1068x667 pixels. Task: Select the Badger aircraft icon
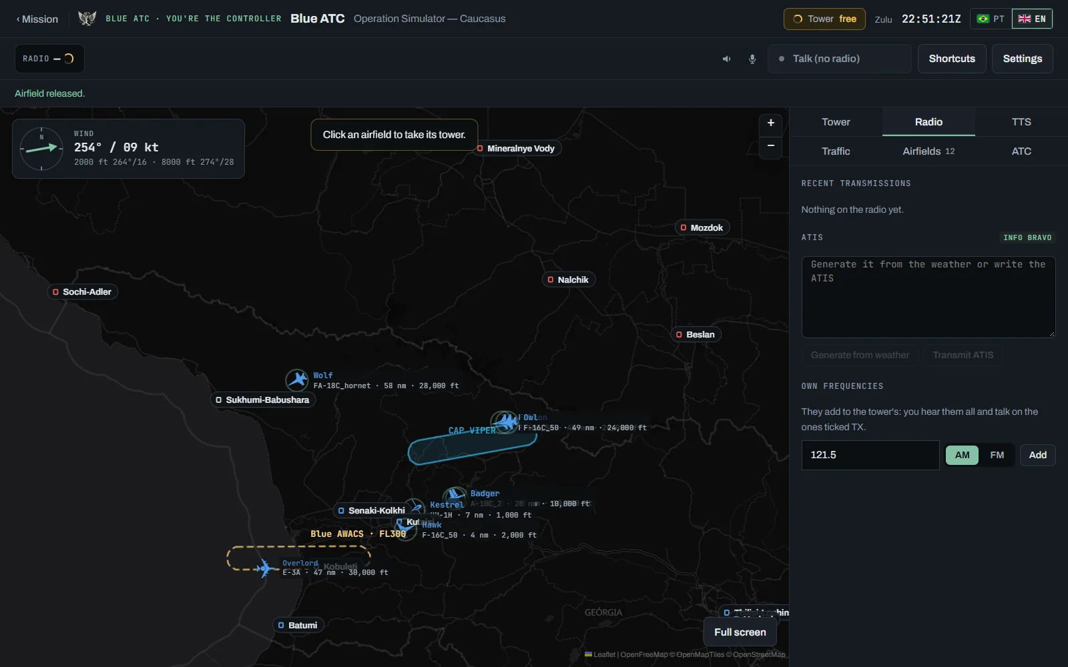pos(455,496)
